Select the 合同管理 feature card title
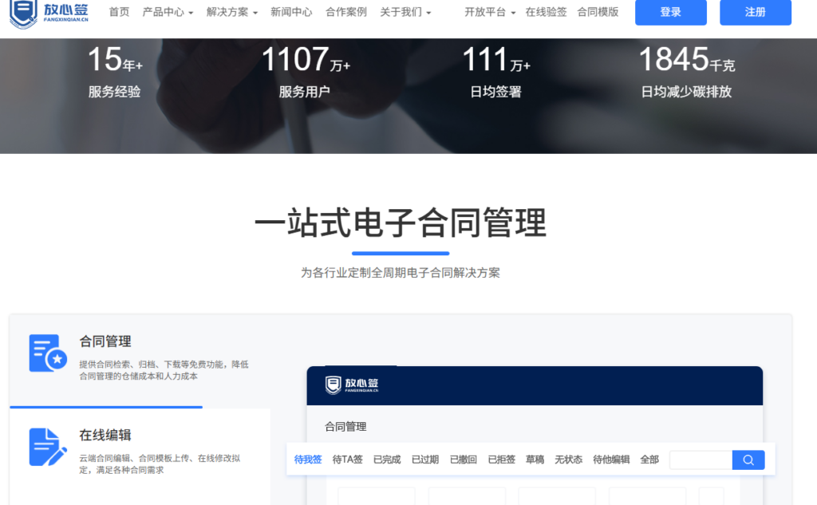This screenshot has height=505, width=817. coord(105,341)
